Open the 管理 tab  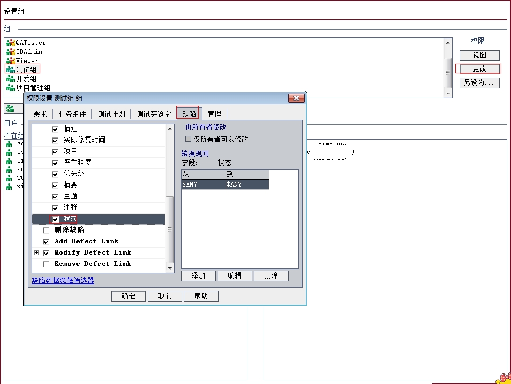pos(214,114)
